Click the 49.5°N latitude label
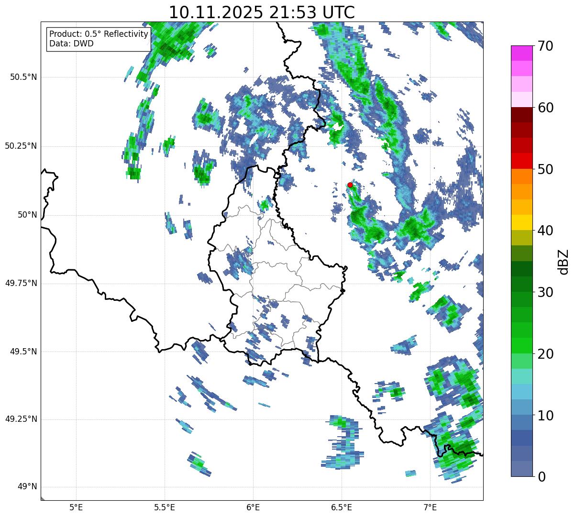 (x=23, y=352)
